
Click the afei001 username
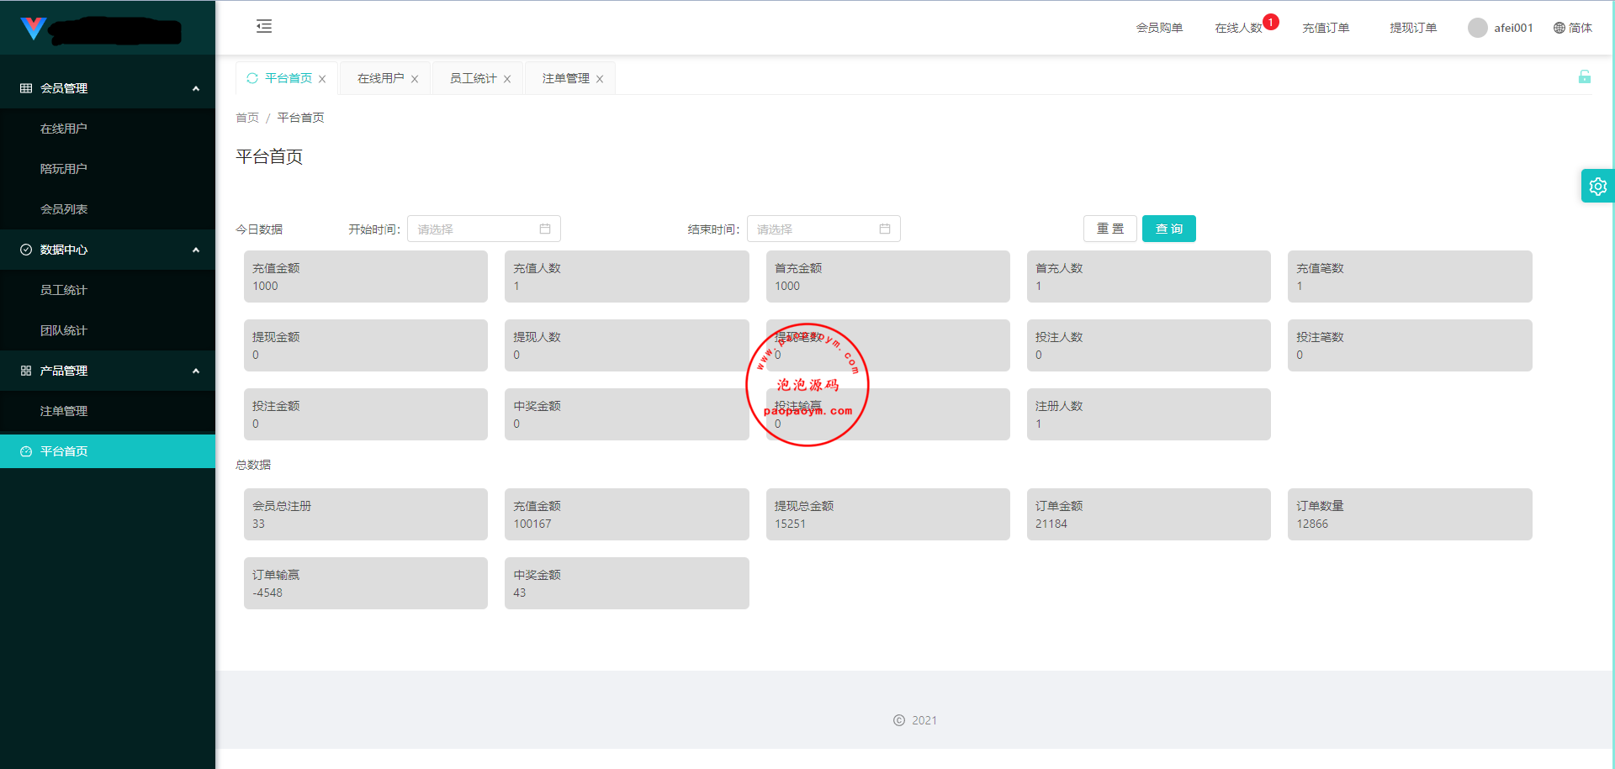1513,28
